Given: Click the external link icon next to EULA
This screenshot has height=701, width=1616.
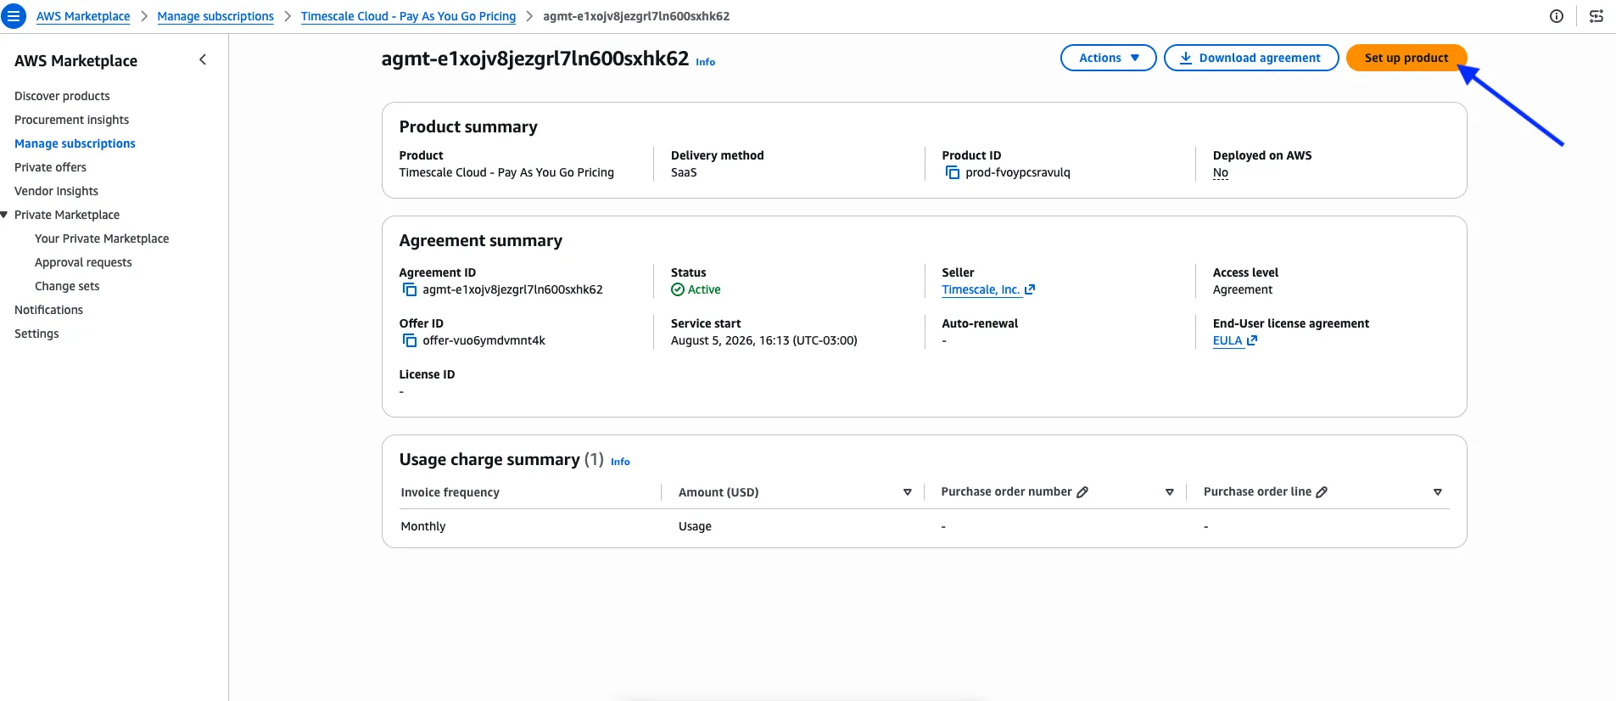Looking at the screenshot, I should pos(1252,340).
